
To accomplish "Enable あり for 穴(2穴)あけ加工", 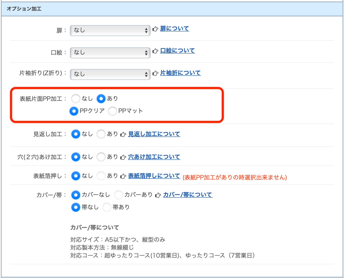I will coord(101,157).
